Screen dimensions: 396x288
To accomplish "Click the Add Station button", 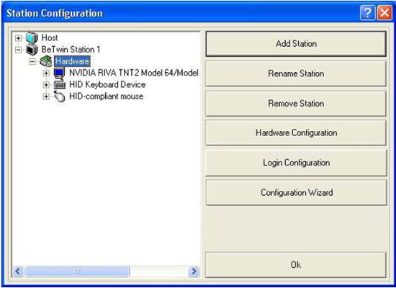I will click(x=296, y=44).
